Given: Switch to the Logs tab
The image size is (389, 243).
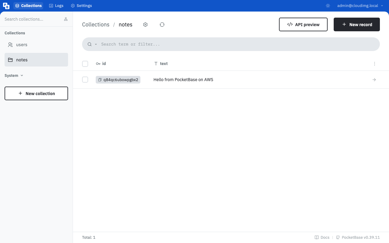Looking at the screenshot, I should (56, 6).
